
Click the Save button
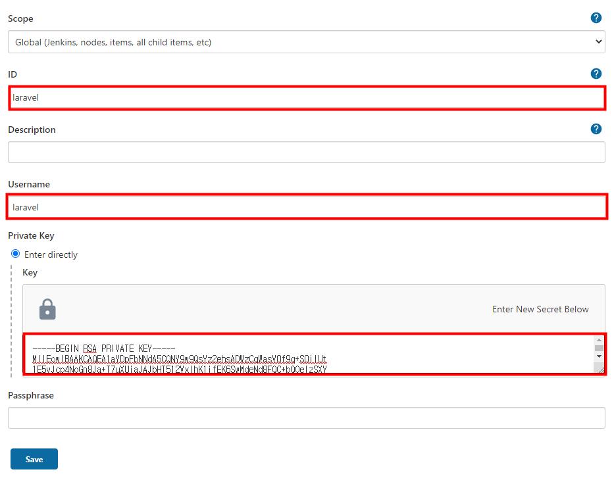click(x=34, y=459)
